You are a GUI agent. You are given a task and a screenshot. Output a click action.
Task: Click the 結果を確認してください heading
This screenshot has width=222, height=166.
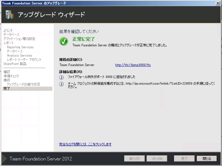79,31
